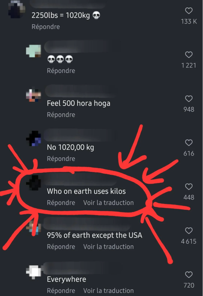Image resolution: width=203 pixels, height=296 pixels.
Task: Tap the heart icon beside "No 1020,00 kg"
Action: pyautogui.click(x=189, y=143)
